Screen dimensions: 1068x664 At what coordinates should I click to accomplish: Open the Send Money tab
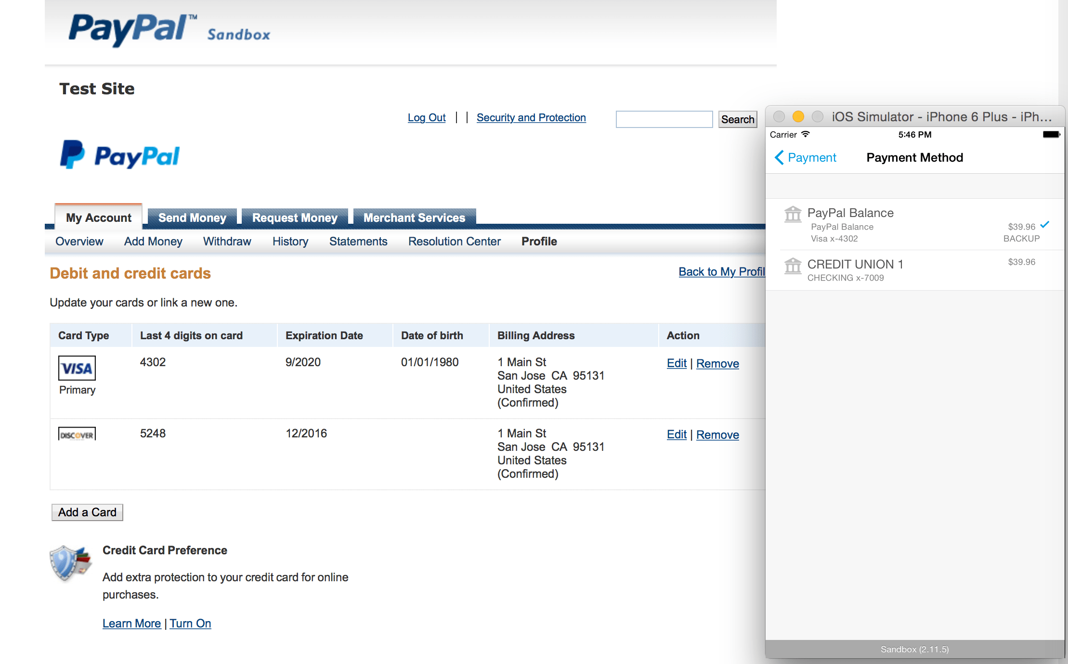click(192, 217)
